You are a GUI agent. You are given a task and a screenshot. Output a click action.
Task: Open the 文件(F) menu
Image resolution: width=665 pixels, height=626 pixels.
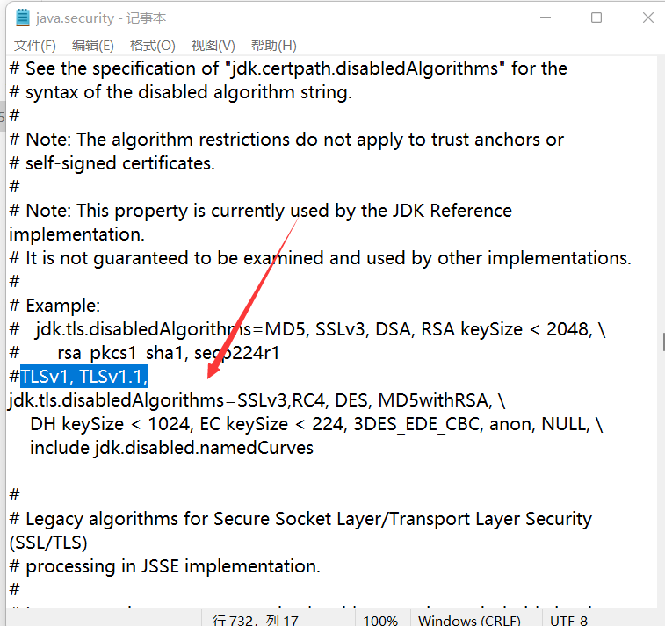pos(35,45)
